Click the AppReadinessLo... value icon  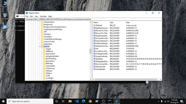click(94, 28)
